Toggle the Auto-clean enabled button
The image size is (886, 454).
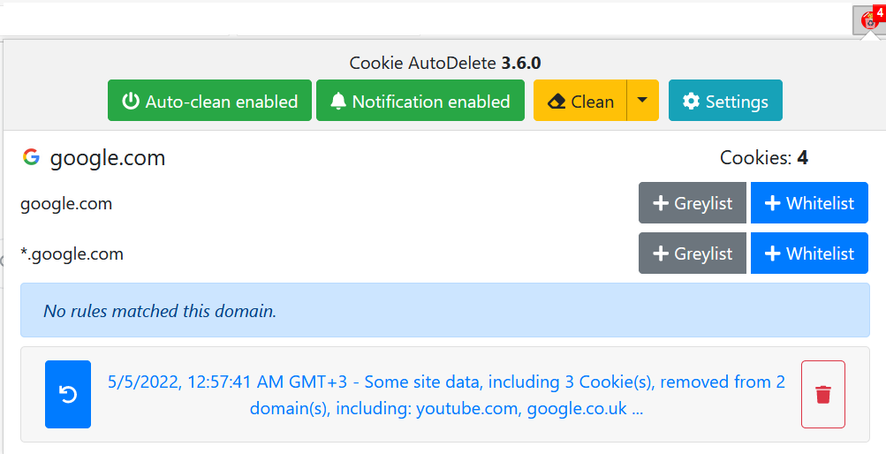point(209,101)
